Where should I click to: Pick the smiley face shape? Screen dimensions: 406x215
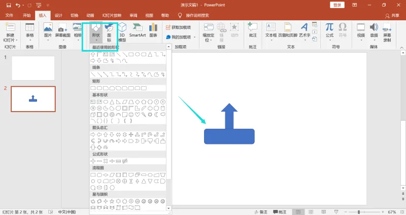(131, 115)
